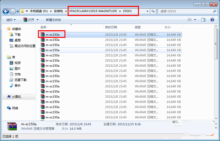Open 最近访问的位置

[x=22, y=46]
